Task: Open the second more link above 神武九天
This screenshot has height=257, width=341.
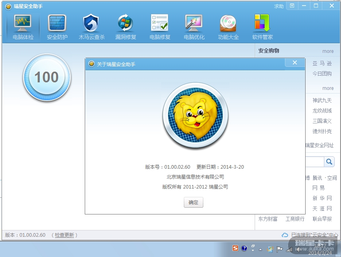Action: tap(328, 88)
